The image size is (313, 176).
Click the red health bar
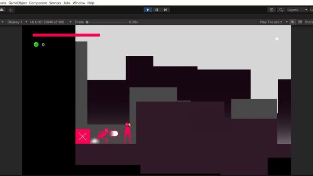pos(66,35)
